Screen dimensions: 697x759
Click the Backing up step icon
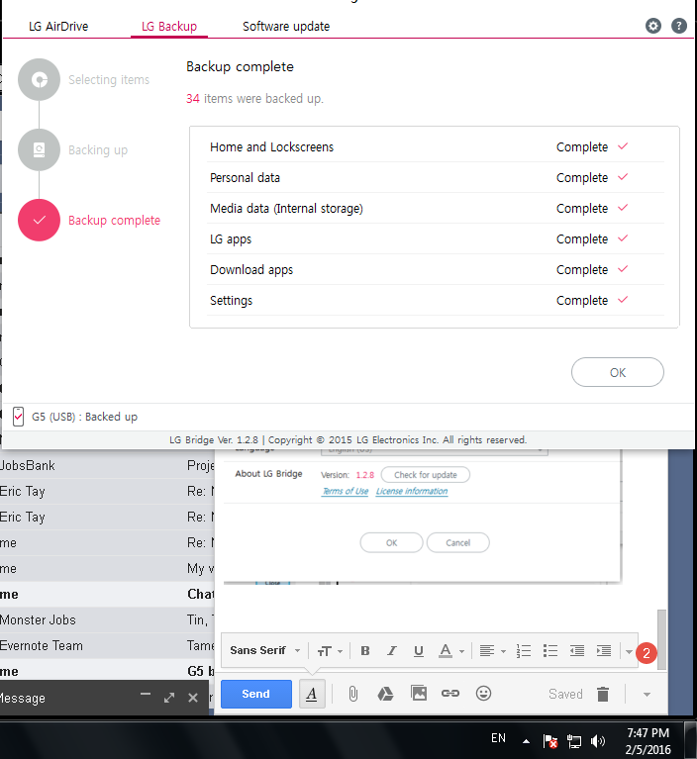[x=40, y=150]
